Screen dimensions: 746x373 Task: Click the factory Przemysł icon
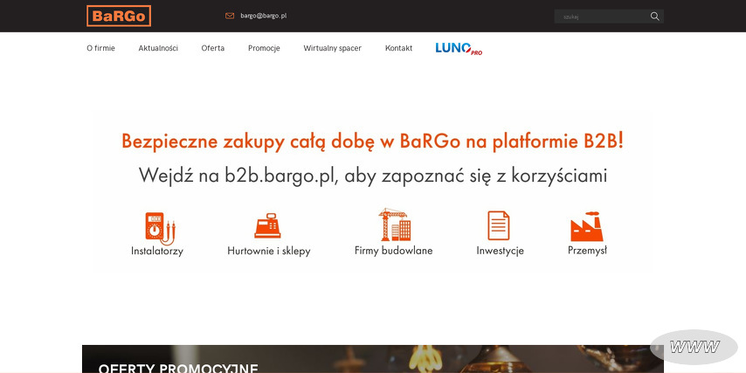click(587, 226)
